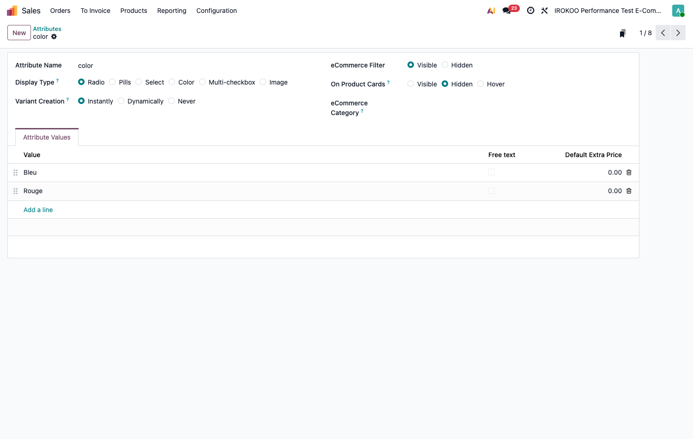Click the drag handle of Rouge row

point(15,191)
